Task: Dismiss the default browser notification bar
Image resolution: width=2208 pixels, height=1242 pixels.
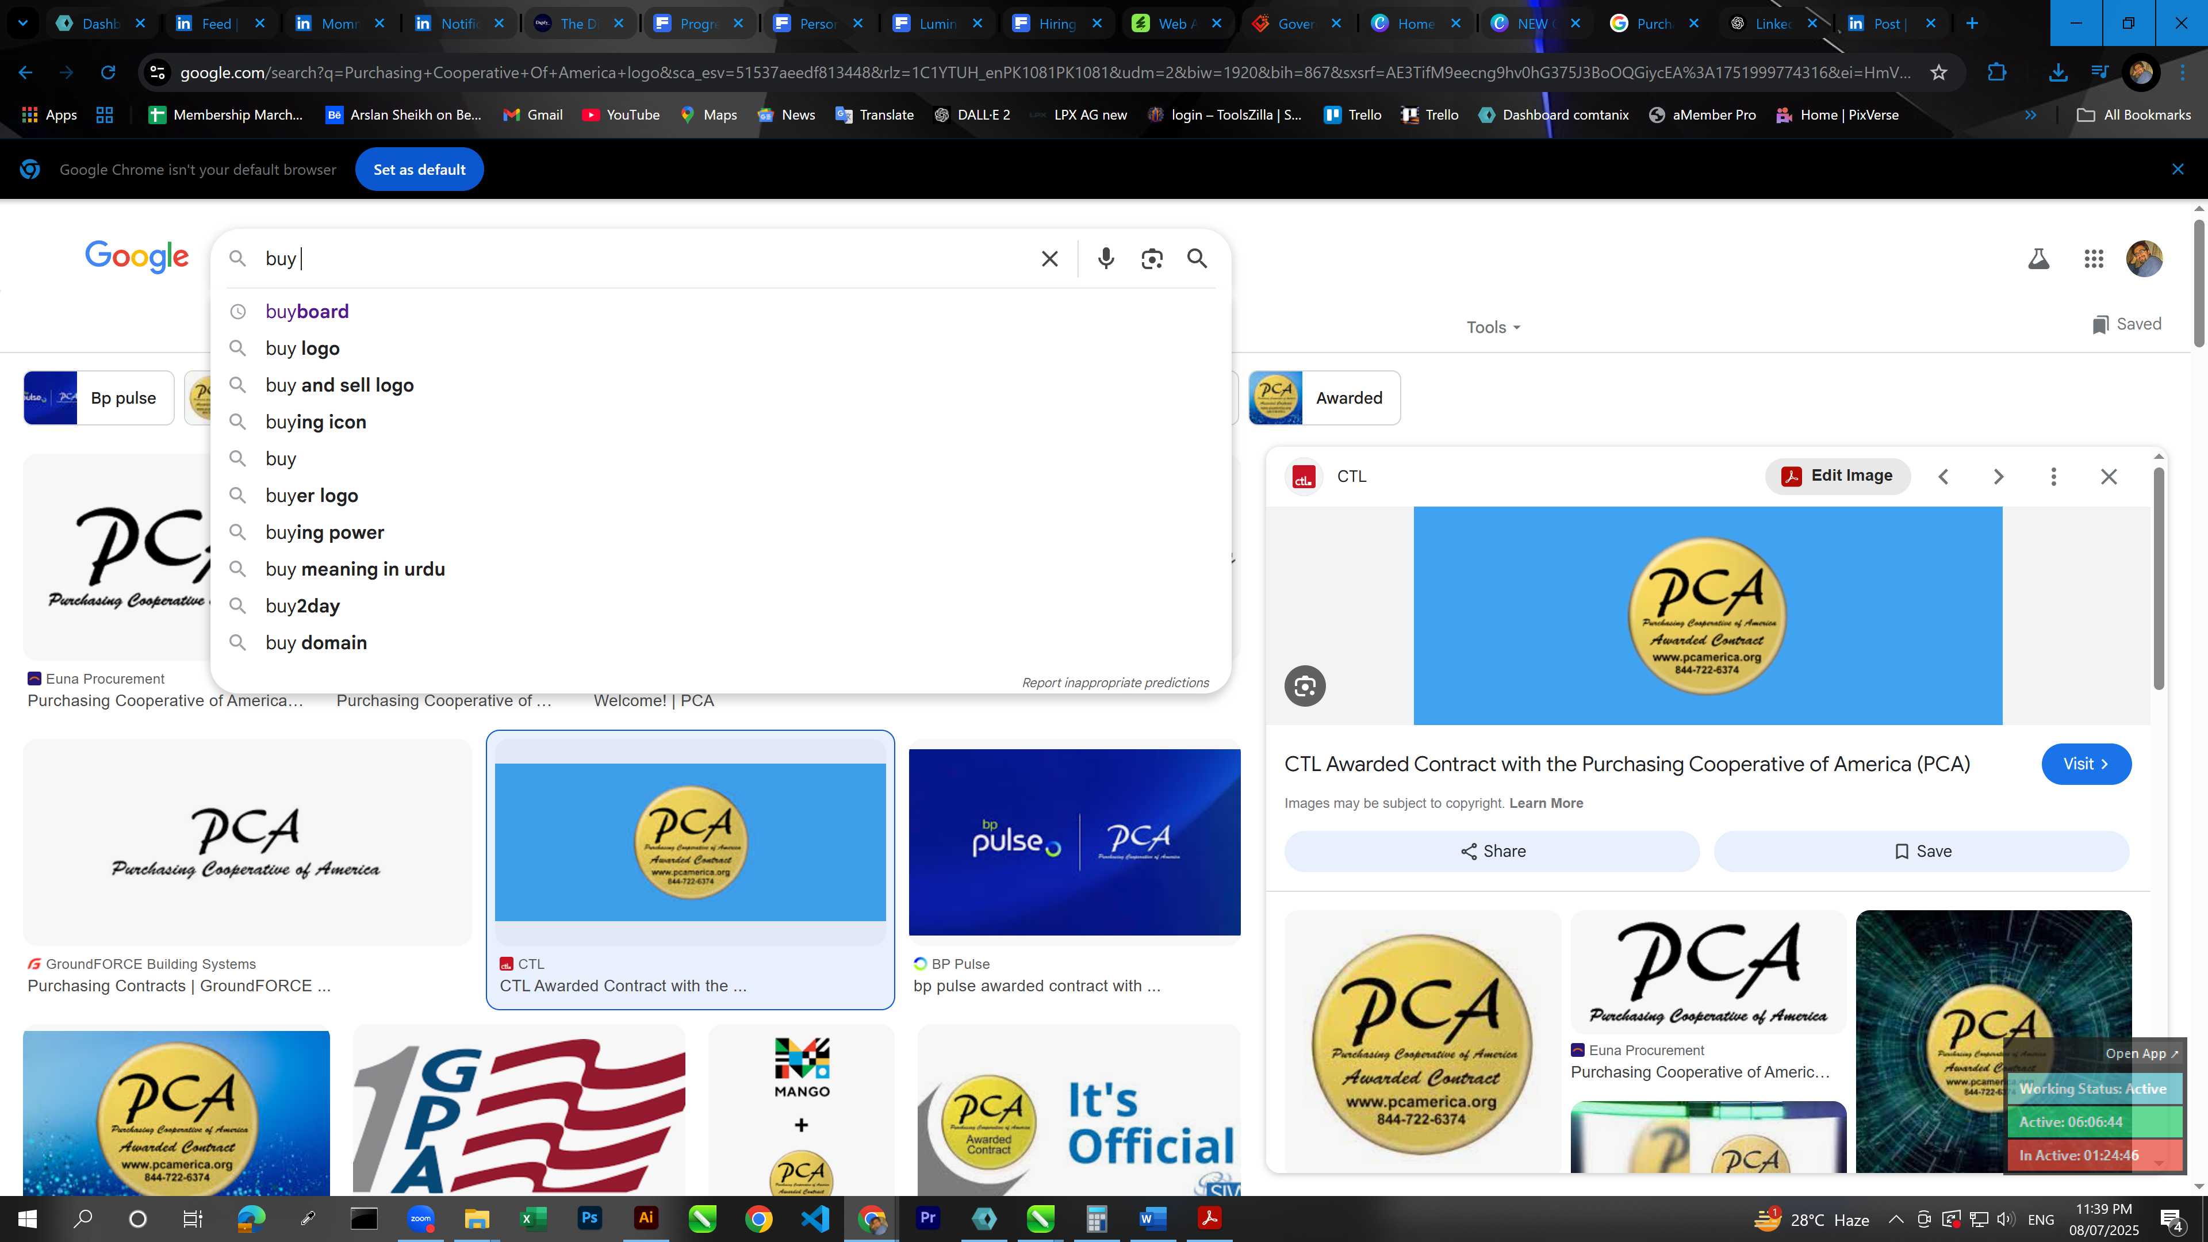Action: 2177,169
